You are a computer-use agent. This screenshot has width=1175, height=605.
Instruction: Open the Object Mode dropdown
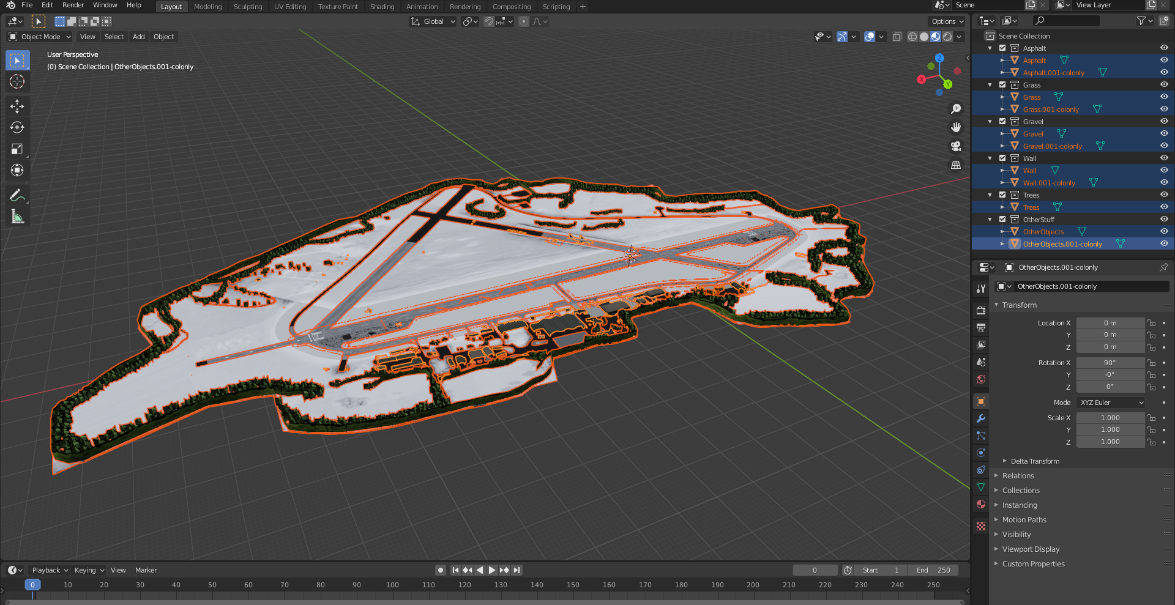pos(40,37)
